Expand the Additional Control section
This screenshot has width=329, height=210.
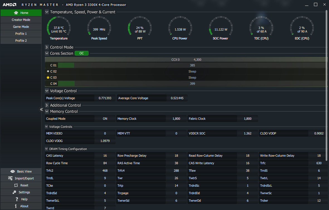pyautogui.click(x=47, y=105)
